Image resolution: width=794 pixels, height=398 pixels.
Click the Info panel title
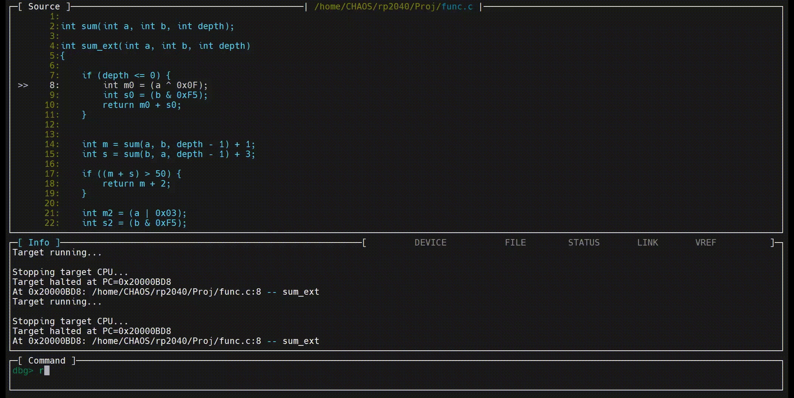39,243
